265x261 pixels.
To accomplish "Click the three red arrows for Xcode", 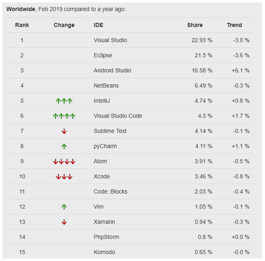I will pos(64,177).
